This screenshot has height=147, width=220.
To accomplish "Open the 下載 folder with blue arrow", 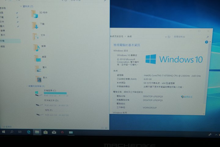I will 35,25.
